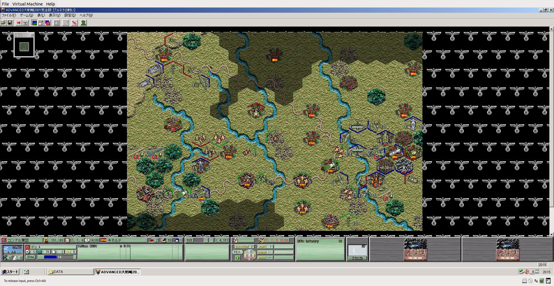Click the 50% zoom value field

coord(189,240)
